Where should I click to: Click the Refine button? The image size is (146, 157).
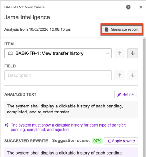pos(125,94)
